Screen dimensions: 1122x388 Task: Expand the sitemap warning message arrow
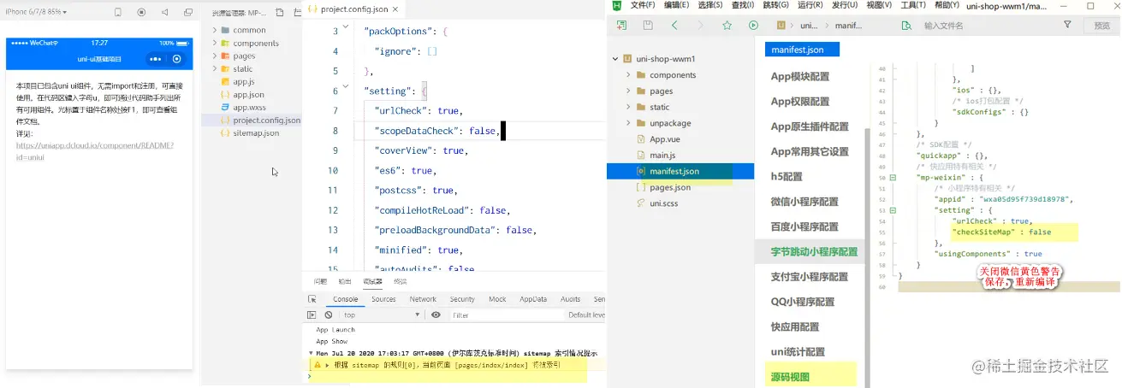click(328, 364)
